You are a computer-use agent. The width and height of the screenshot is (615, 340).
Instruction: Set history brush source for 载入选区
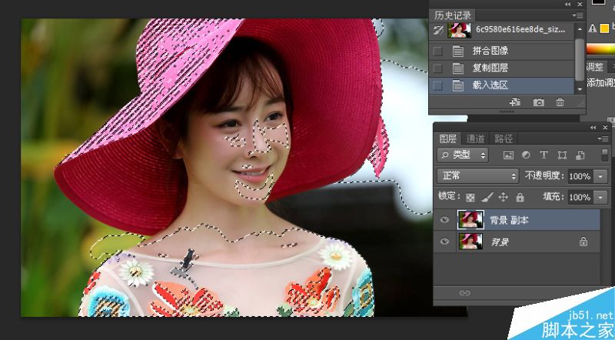[437, 85]
